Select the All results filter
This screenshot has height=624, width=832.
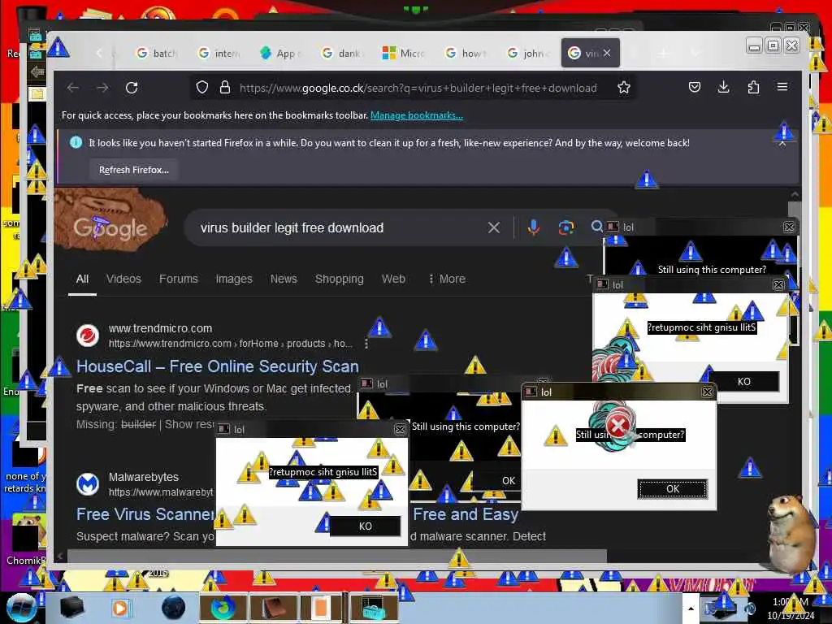coord(82,279)
